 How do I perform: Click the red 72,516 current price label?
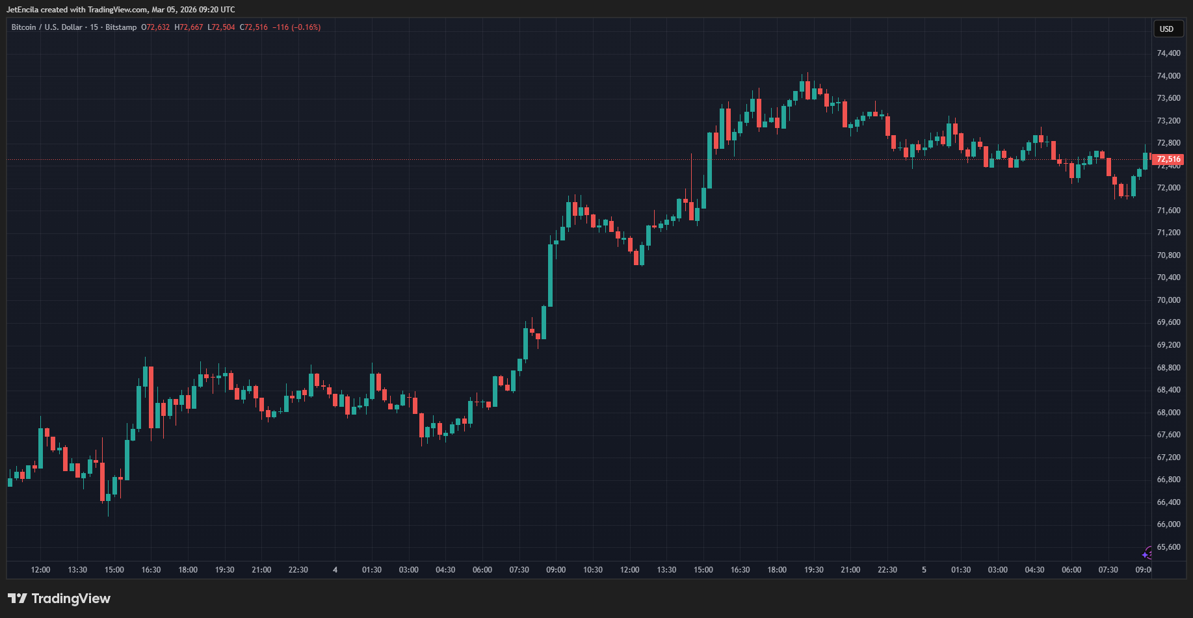pyautogui.click(x=1168, y=159)
